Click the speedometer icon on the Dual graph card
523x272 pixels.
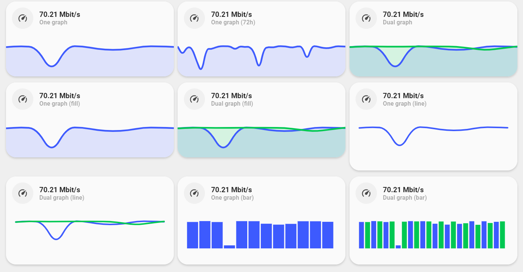366,18
